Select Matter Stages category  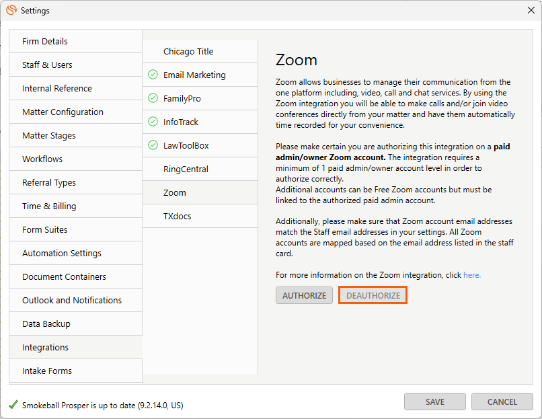point(76,135)
